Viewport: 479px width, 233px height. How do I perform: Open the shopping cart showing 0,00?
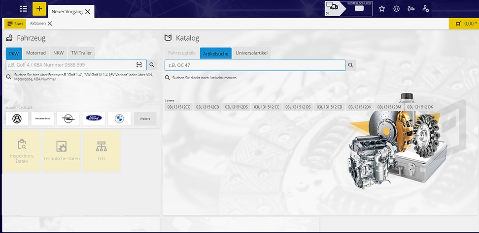[x=463, y=23]
